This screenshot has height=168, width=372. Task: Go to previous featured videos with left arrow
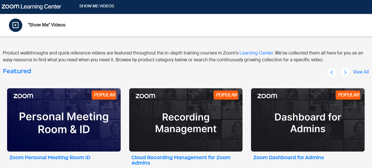click(x=332, y=72)
